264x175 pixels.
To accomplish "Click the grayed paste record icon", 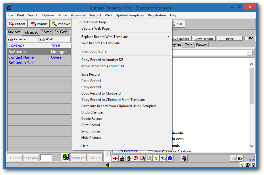I will pos(149,158).
